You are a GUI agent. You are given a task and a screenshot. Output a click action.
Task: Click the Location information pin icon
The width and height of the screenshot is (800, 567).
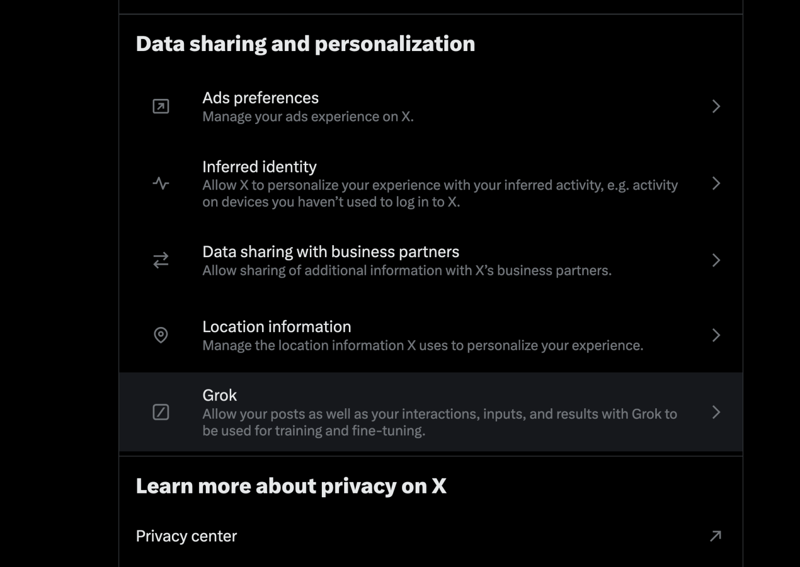pyautogui.click(x=161, y=335)
